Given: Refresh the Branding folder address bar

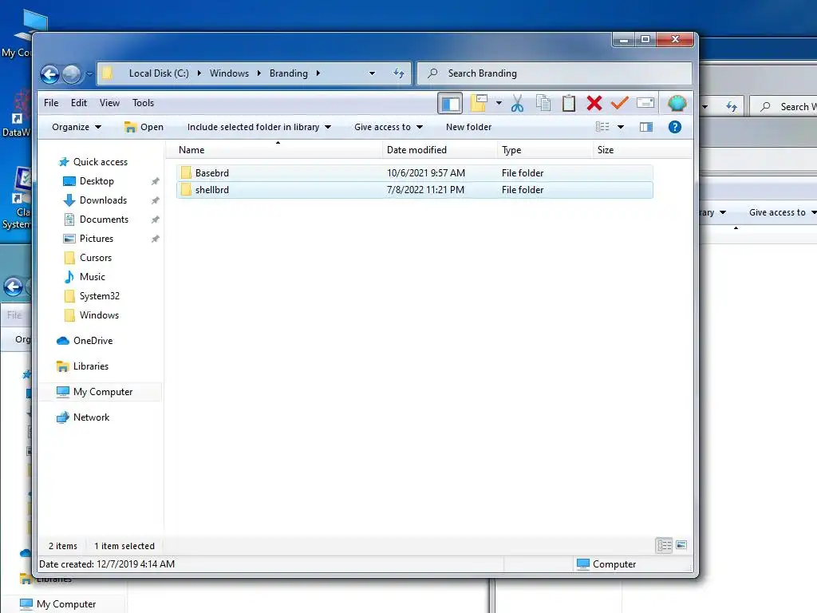Looking at the screenshot, I should (x=399, y=73).
